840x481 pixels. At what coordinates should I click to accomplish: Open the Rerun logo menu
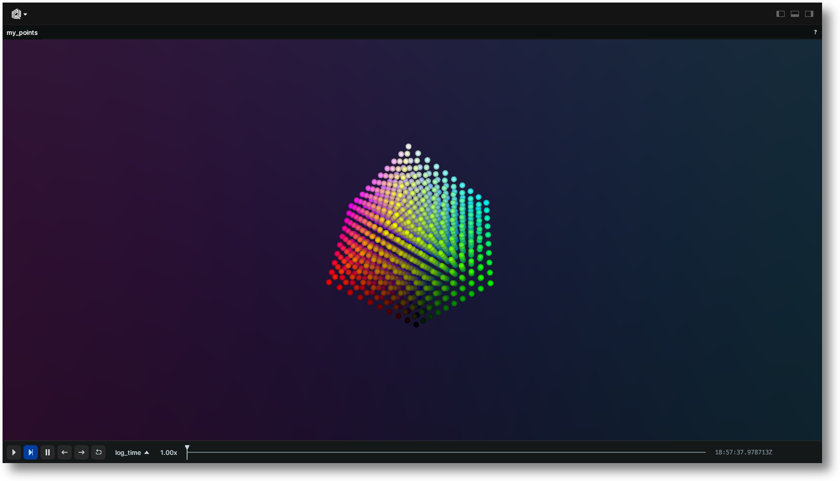click(x=19, y=14)
